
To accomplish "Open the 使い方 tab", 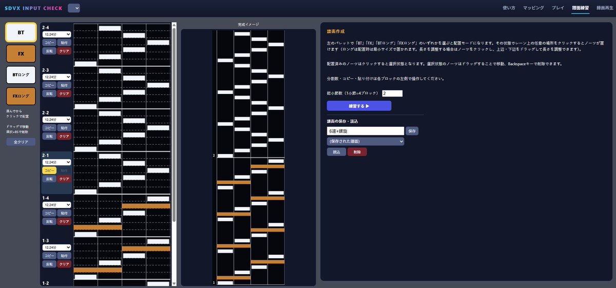I will coord(509,8).
